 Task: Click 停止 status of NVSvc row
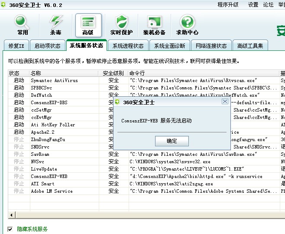click(x=19, y=161)
